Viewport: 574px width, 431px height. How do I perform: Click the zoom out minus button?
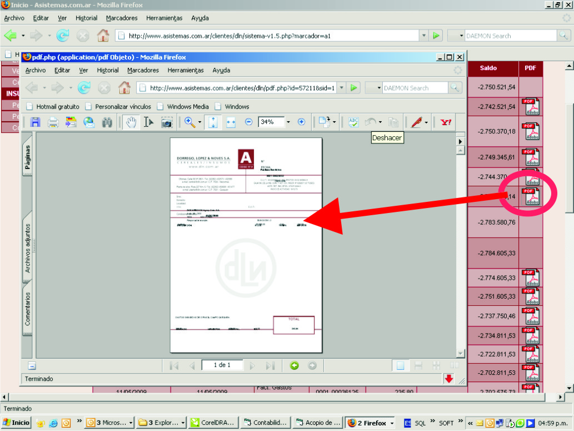[x=249, y=122]
